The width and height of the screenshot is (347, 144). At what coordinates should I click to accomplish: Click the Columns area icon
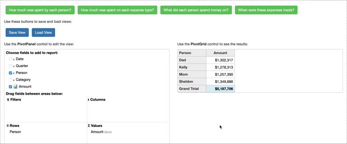click(x=88, y=100)
